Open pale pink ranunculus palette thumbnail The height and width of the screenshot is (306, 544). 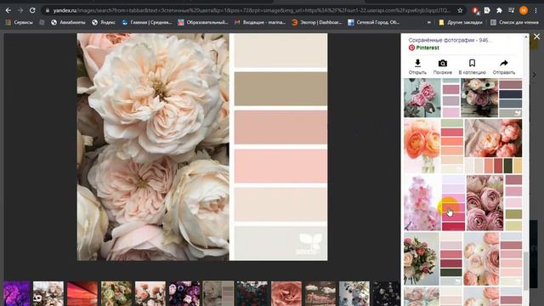click(493, 258)
